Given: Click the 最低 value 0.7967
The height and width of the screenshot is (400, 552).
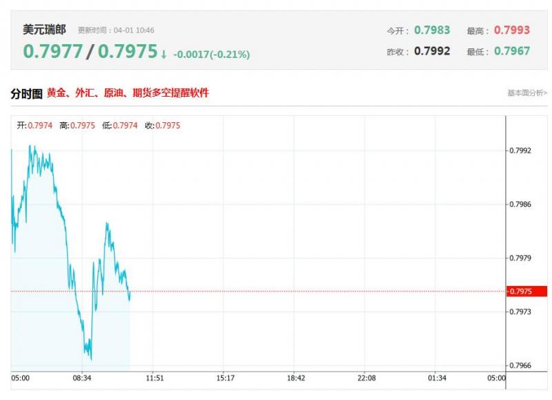Looking at the screenshot, I should point(512,51).
